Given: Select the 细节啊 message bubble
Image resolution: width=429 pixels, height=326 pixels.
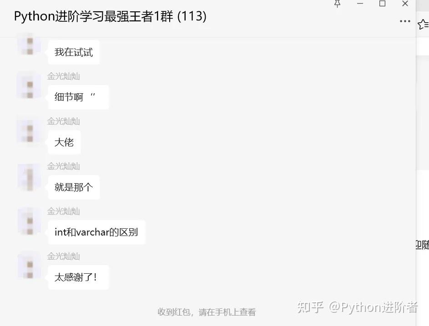Looking at the screenshot, I should 79,97.
